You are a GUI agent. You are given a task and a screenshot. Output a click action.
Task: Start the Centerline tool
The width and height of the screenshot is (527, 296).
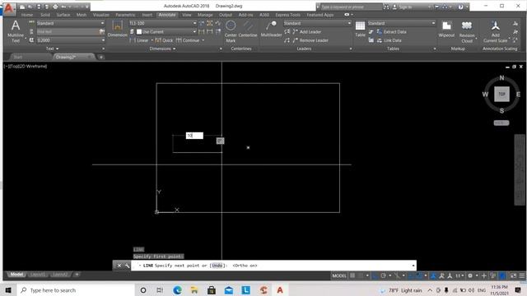click(248, 29)
